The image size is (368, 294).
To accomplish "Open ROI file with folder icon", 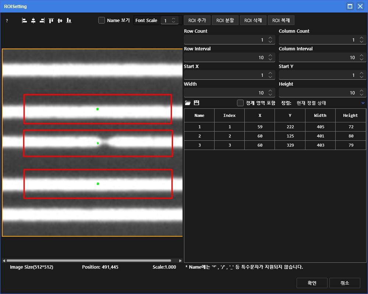I will pyautogui.click(x=188, y=103).
